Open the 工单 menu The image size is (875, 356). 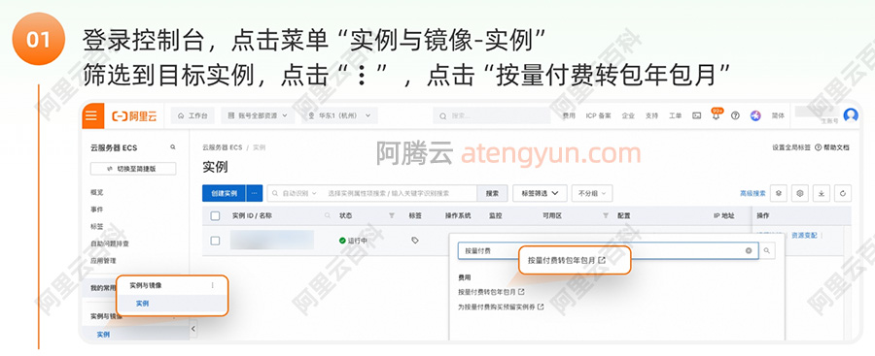tap(676, 115)
